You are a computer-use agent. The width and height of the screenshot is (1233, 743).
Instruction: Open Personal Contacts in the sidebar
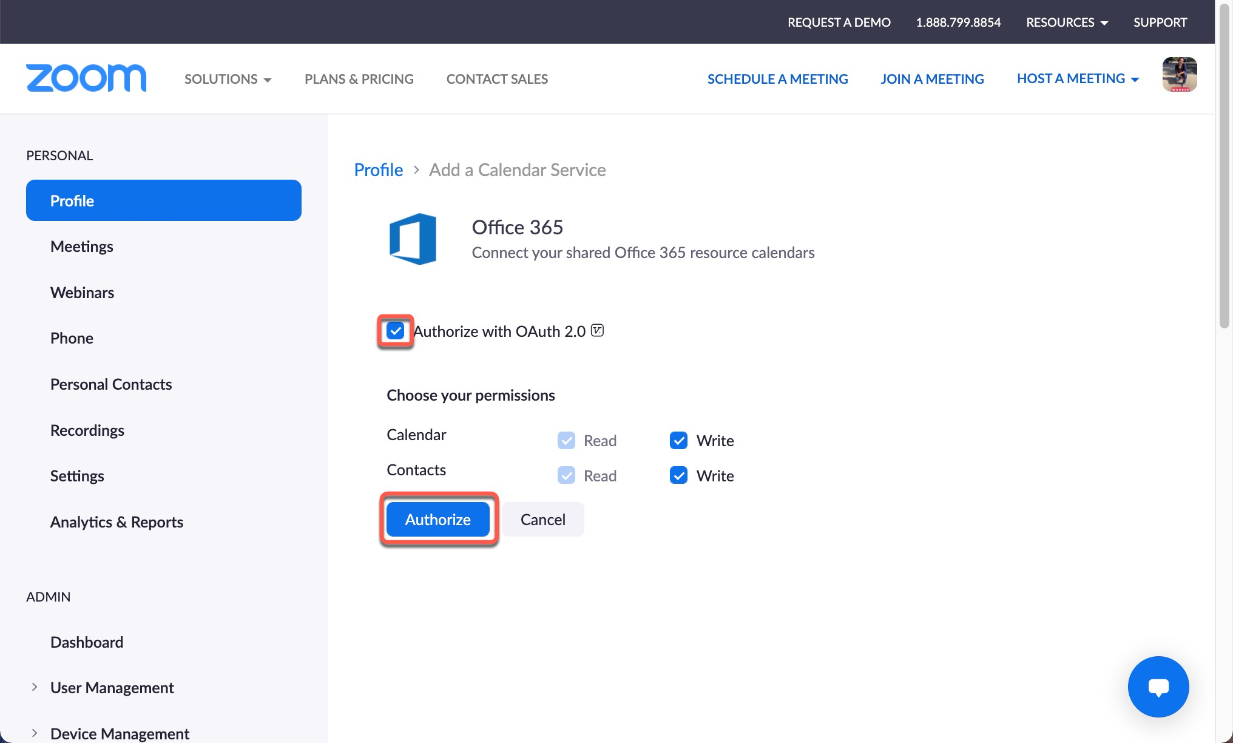(111, 384)
